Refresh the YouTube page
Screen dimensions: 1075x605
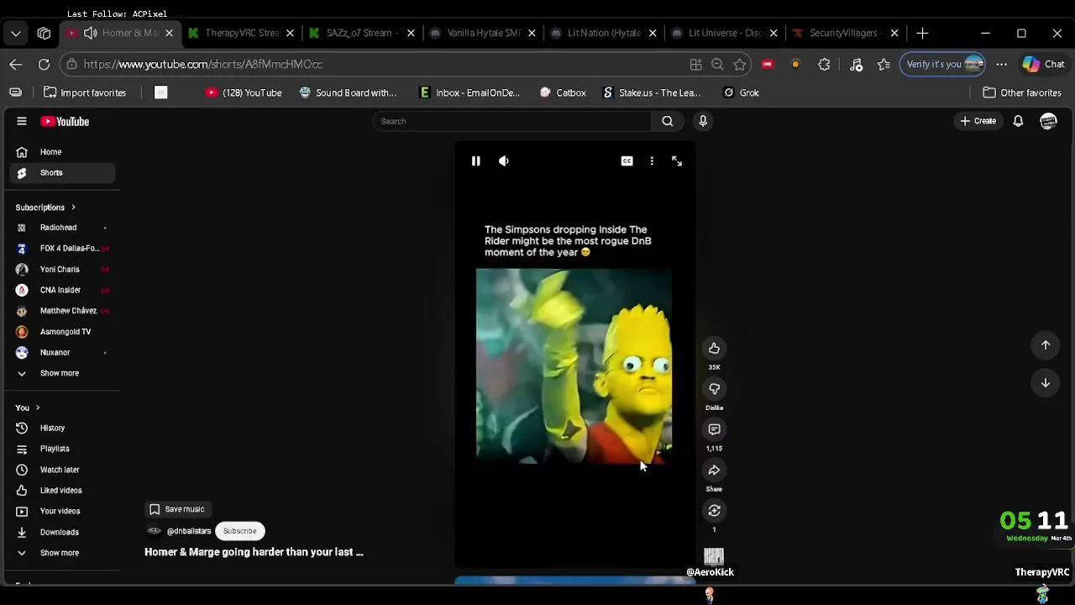coord(44,64)
